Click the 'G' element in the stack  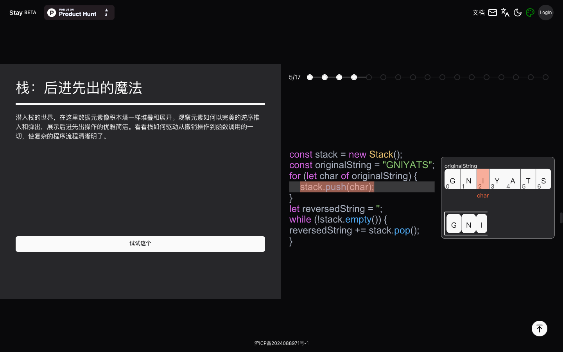(x=454, y=224)
